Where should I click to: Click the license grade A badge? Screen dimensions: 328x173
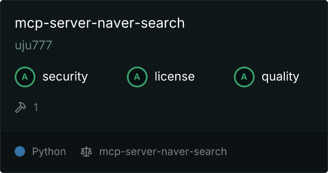click(137, 77)
